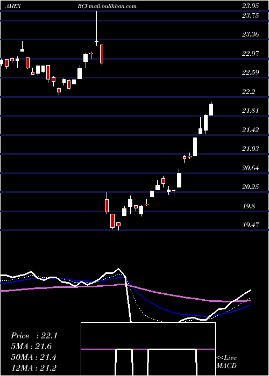Click the AMEX exchange label
This screenshot has width=269, height=376.
[x=13, y=6]
